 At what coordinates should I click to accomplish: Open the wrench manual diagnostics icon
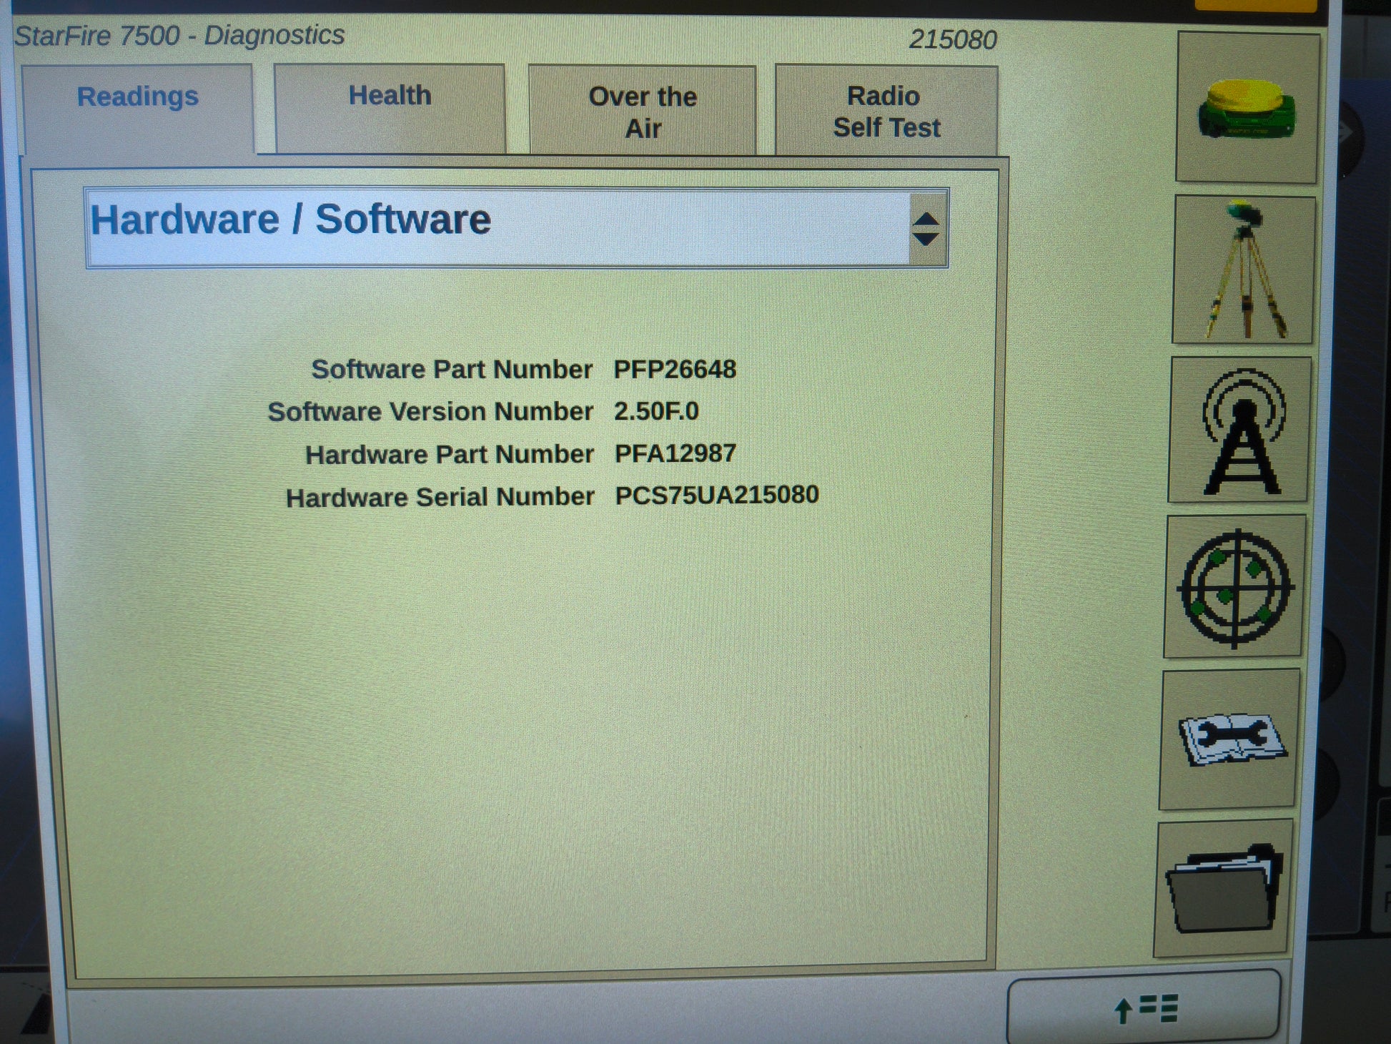(x=1231, y=739)
